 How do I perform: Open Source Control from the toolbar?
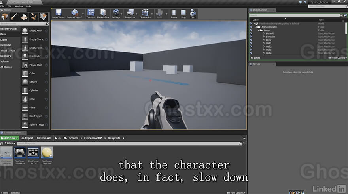(x=74, y=14)
